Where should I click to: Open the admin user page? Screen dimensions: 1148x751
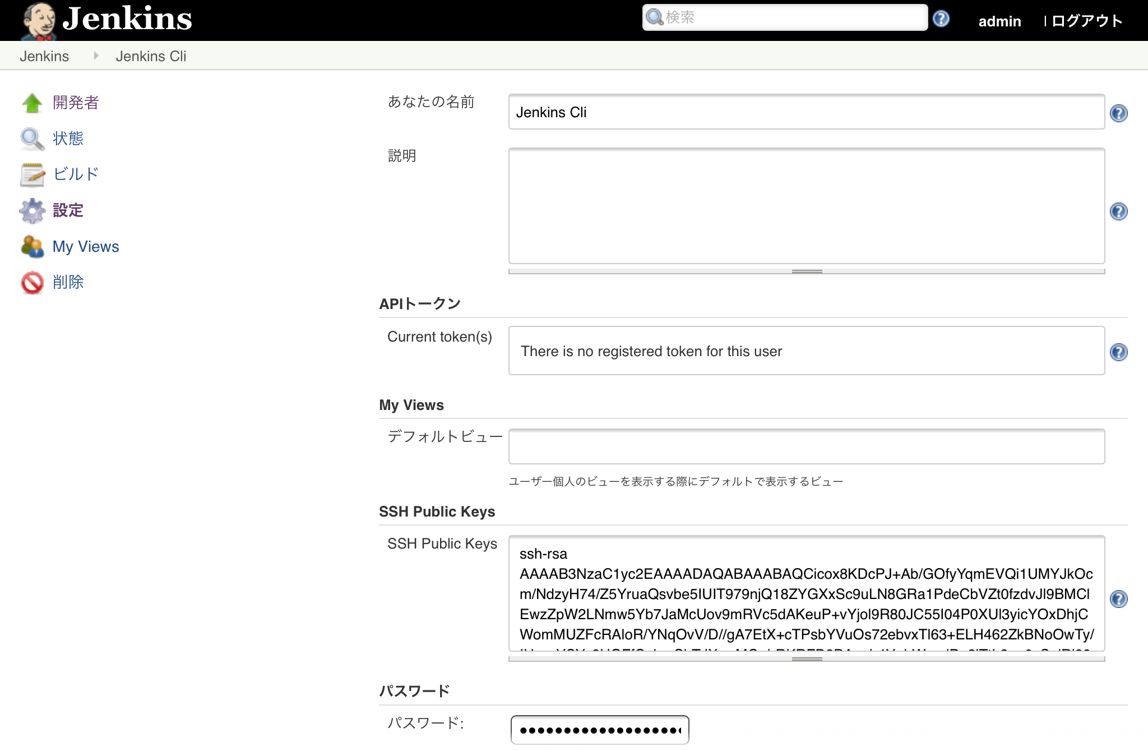tap(999, 21)
